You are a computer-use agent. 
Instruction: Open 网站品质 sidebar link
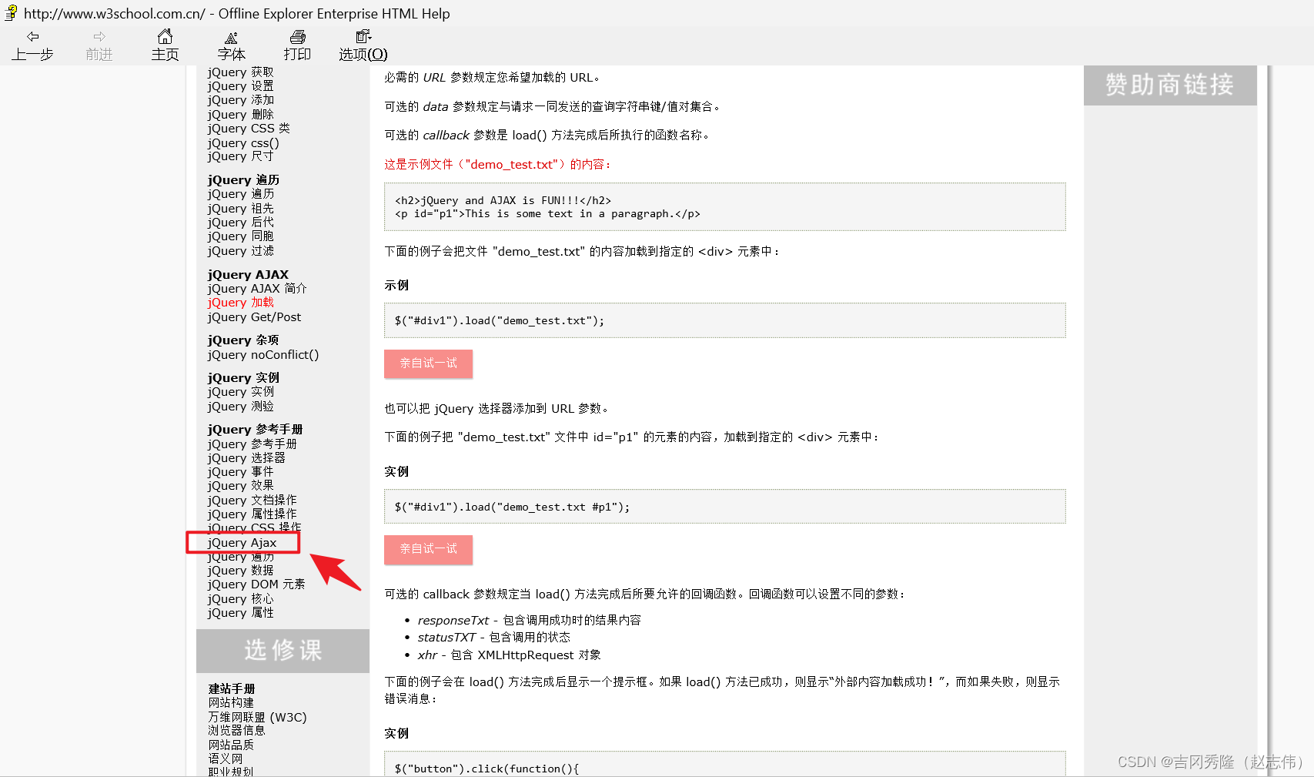pos(231,745)
